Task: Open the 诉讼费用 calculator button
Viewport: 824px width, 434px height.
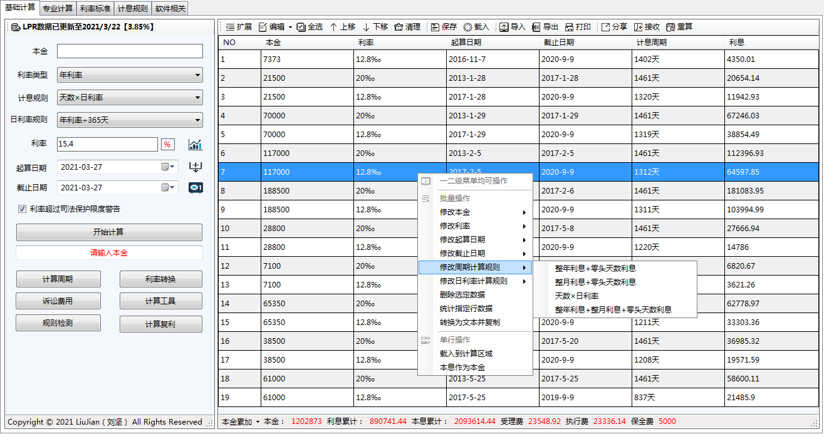Action: tap(58, 301)
